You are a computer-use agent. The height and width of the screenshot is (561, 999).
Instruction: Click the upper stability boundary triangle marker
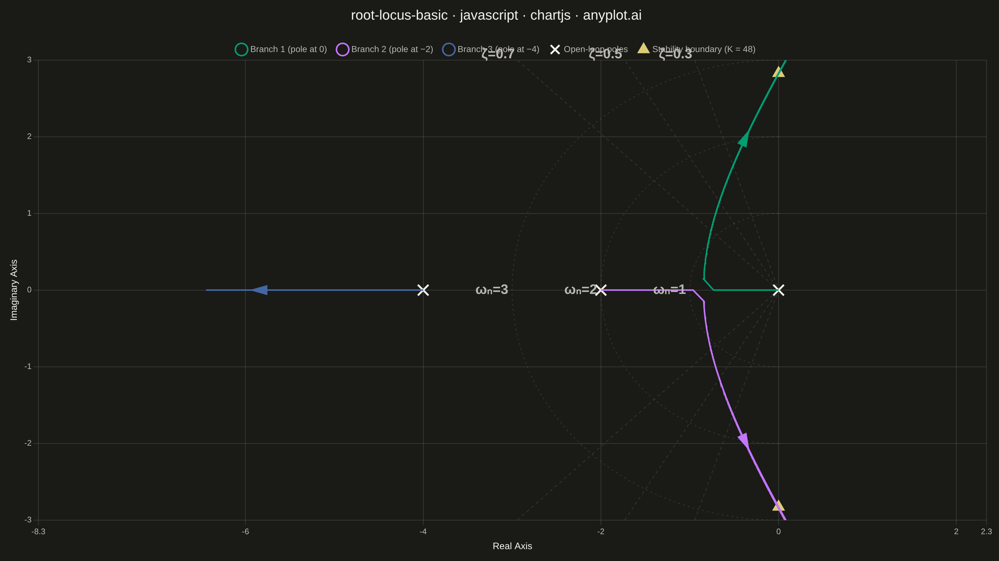click(778, 72)
